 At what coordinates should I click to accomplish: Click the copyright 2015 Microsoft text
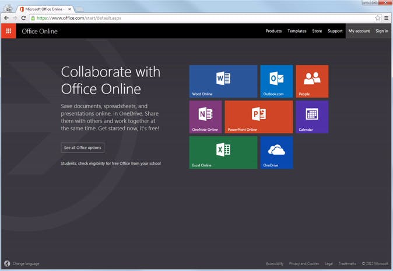(375, 263)
